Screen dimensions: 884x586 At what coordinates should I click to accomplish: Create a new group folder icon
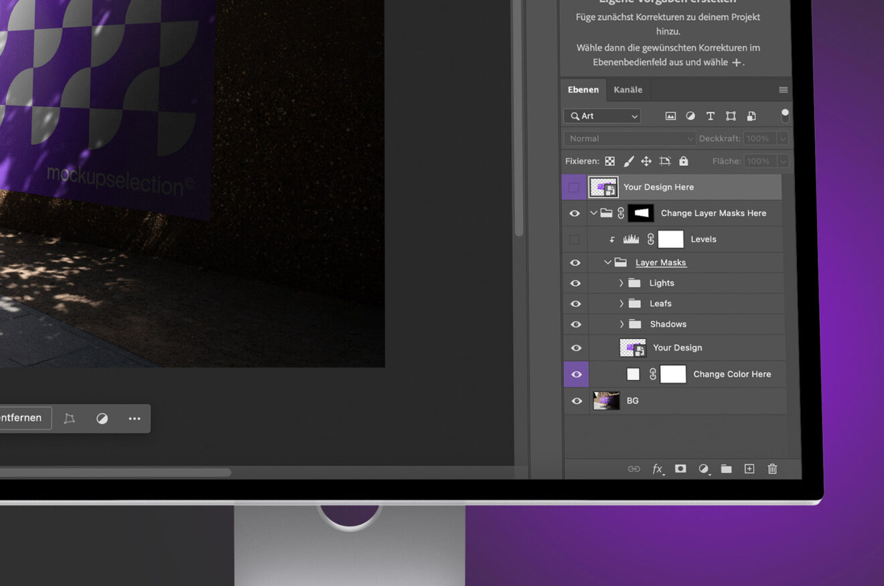726,469
